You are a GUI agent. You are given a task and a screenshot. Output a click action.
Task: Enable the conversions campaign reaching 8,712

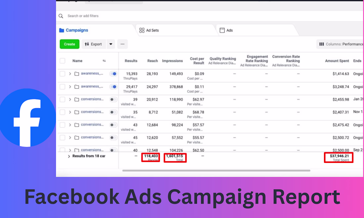pyautogui.click(x=113, y=112)
